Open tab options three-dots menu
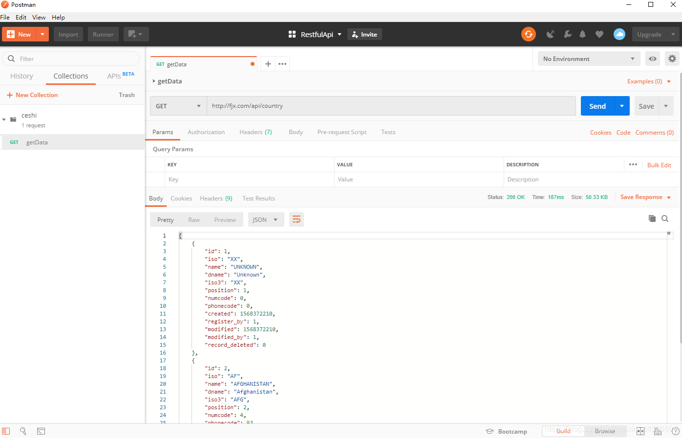Screen dimensions: 682x438 (x=282, y=64)
